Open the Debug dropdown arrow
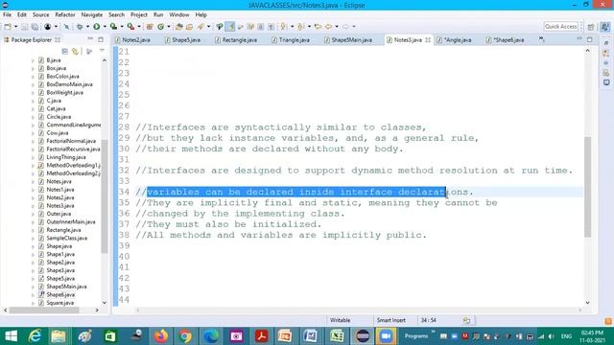614x345 pixels. [x=87, y=27]
